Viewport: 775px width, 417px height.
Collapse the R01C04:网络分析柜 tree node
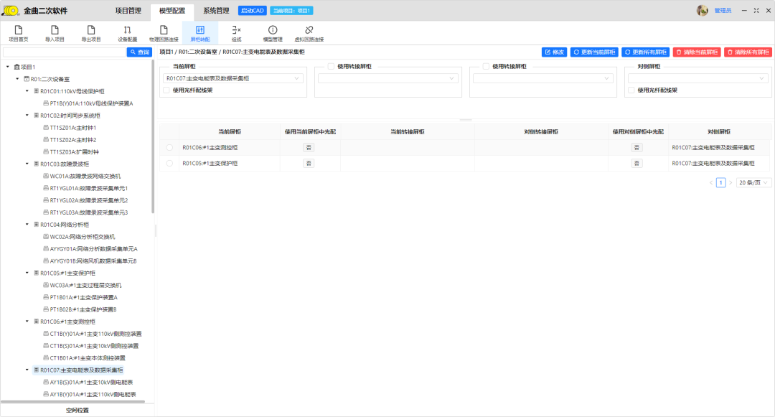pos(27,225)
